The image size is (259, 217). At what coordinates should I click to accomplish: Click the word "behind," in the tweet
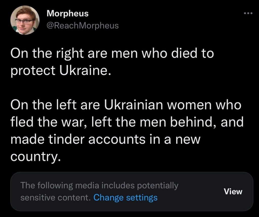pyautogui.click(x=193, y=122)
